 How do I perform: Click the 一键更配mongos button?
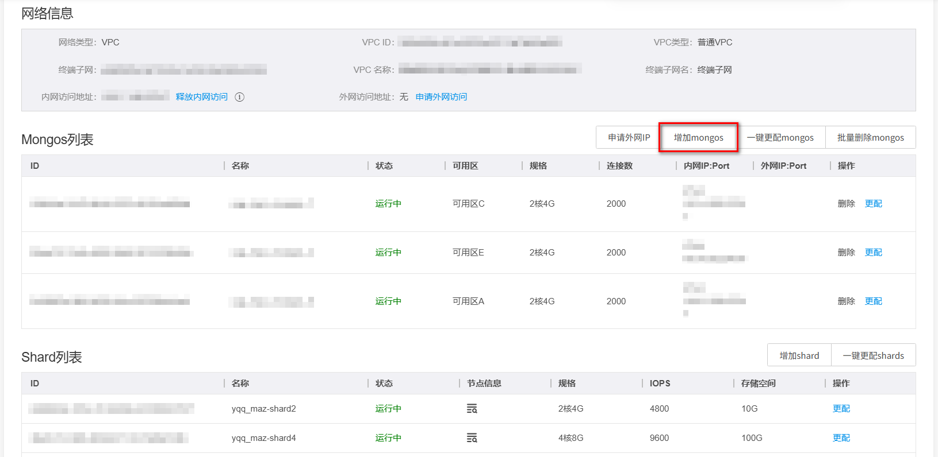pos(780,138)
